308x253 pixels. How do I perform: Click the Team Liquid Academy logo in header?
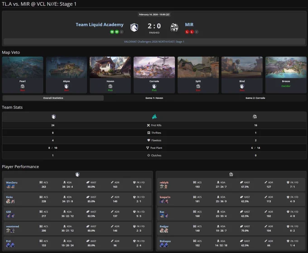click(x=135, y=27)
